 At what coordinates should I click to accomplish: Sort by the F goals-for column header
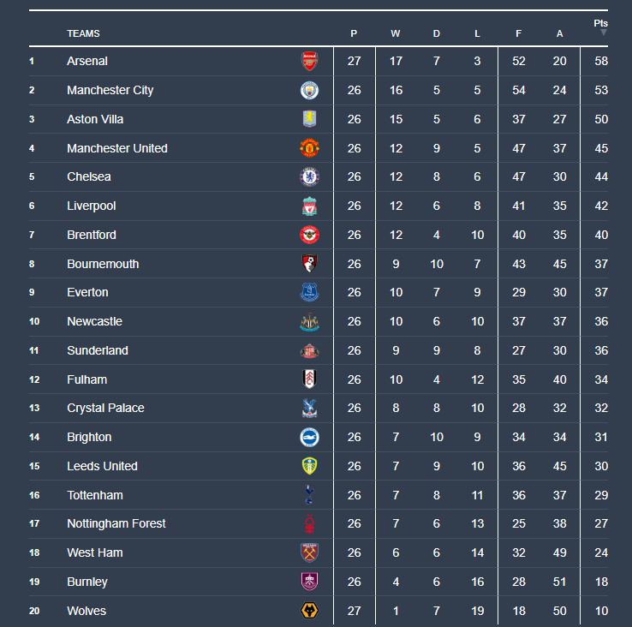[519, 33]
